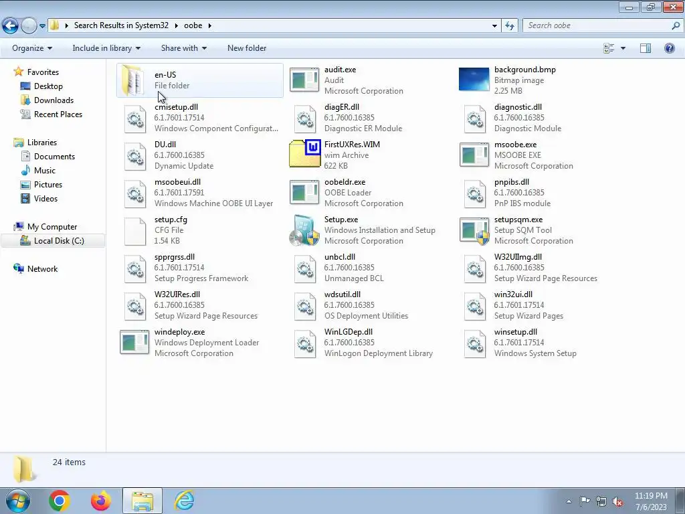Launch Firefox from taskbar
Screen dimensions: 685x514
[101, 501]
